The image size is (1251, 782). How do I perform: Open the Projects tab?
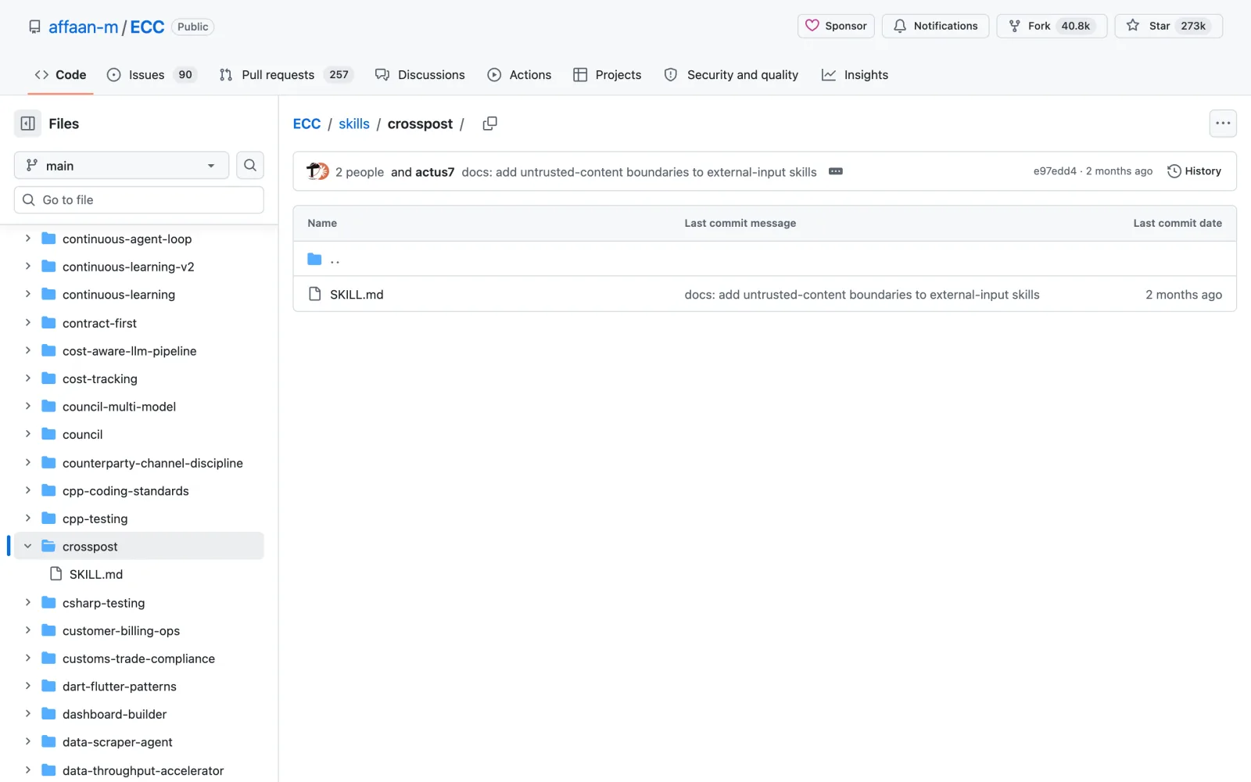pyautogui.click(x=607, y=75)
